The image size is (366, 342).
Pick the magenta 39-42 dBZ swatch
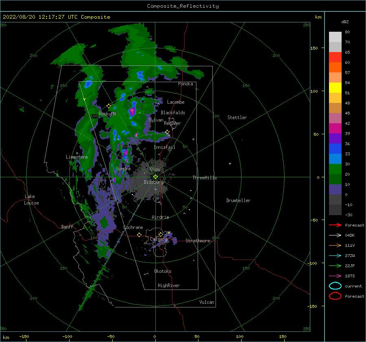[x=335, y=128]
